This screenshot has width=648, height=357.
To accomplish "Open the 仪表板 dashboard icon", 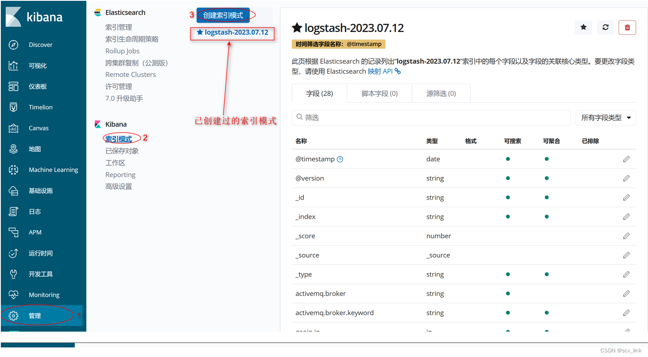I will click(13, 86).
